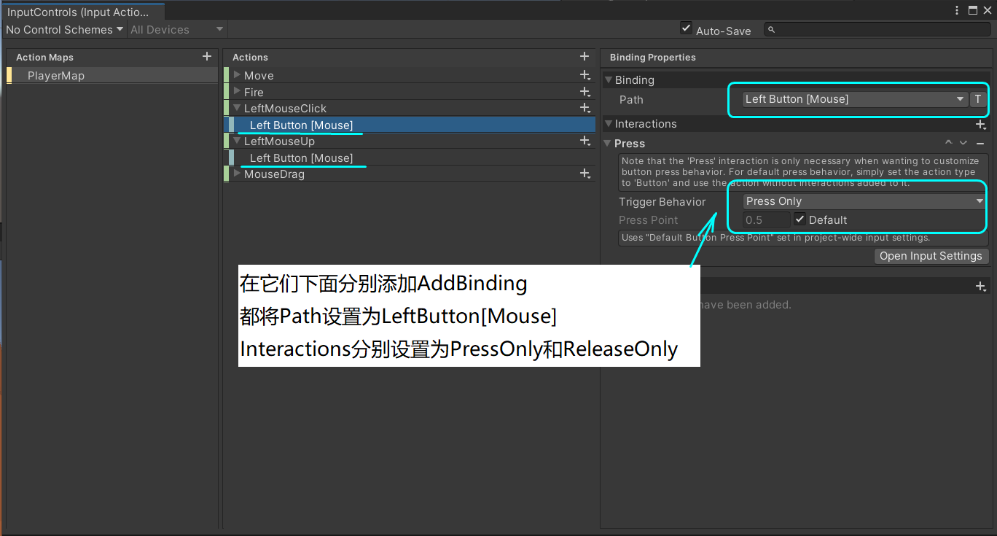Screen dimensions: 997x536
Task: Open the No Control Schemes dropdown
Action: click(x=64, y=29)
